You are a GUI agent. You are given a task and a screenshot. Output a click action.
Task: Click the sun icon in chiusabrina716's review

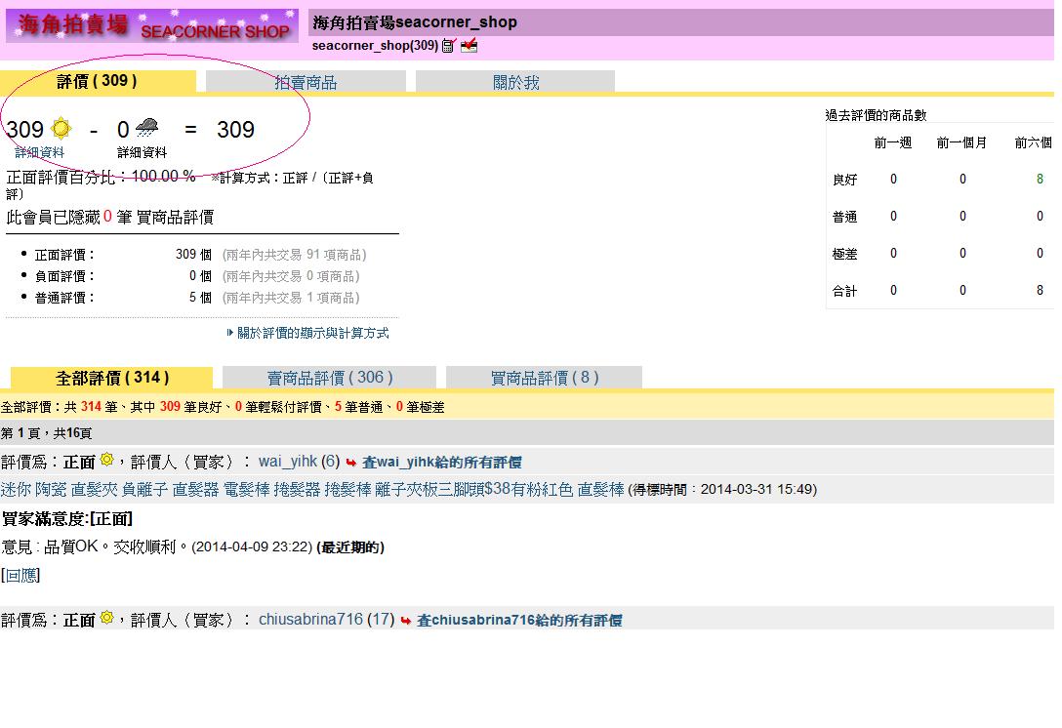(x=106, y=618)
